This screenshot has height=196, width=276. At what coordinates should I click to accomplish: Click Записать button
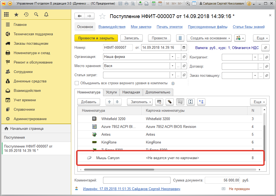pos(131,38)
